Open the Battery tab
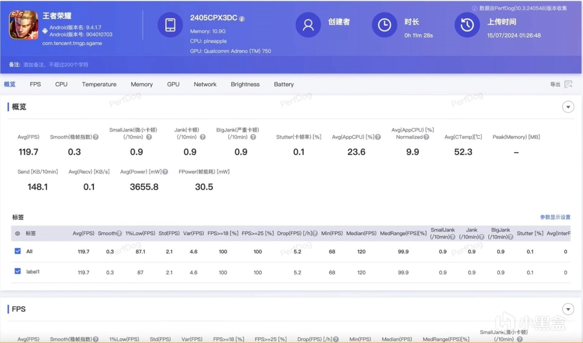 (x=284, y=84)
